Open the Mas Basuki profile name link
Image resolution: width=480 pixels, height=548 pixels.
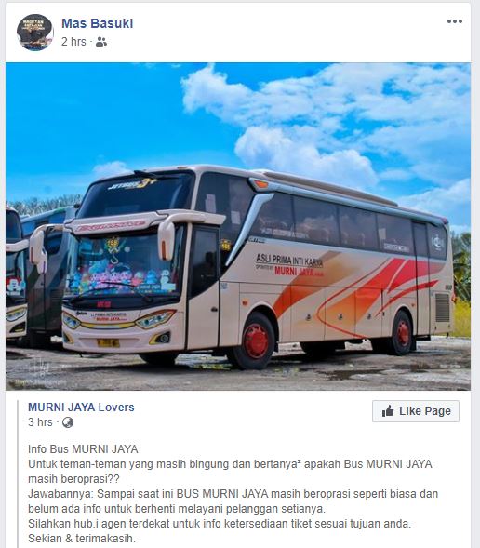tap(97, 23)
